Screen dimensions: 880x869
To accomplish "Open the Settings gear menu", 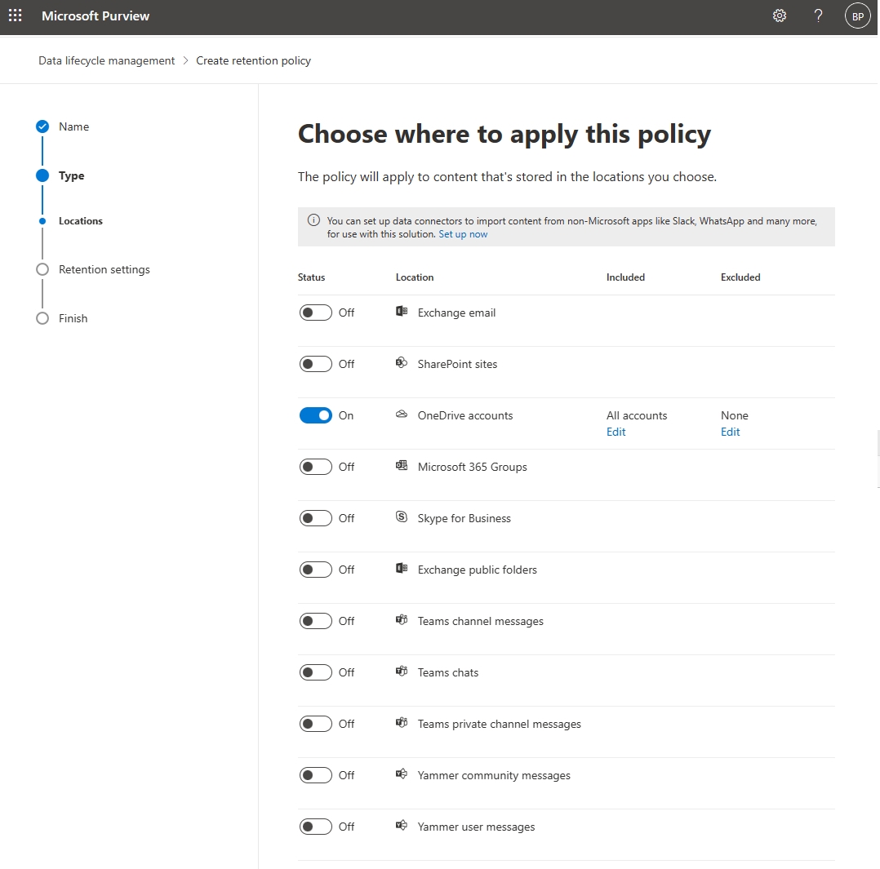I will 779,16.
